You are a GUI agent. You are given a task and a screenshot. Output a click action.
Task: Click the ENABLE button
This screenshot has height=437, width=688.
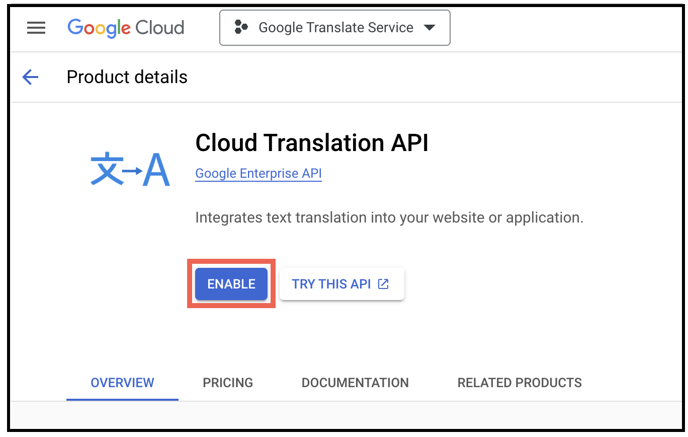coord(231,284)
